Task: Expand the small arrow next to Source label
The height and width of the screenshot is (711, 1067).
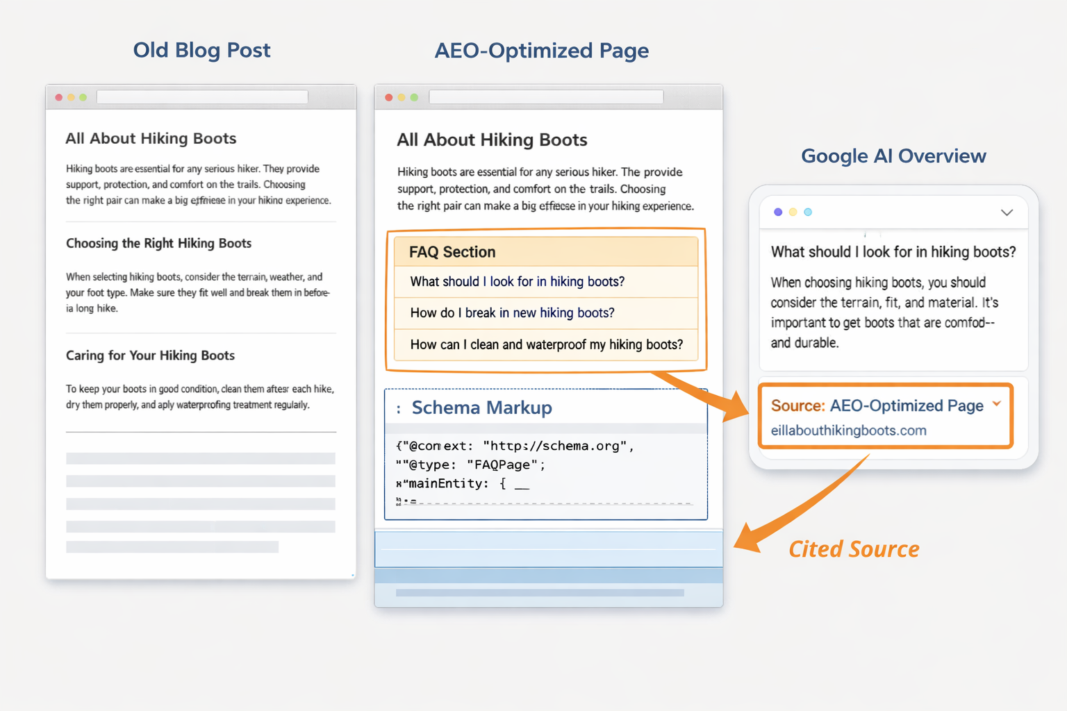Action: pos(997,404)
